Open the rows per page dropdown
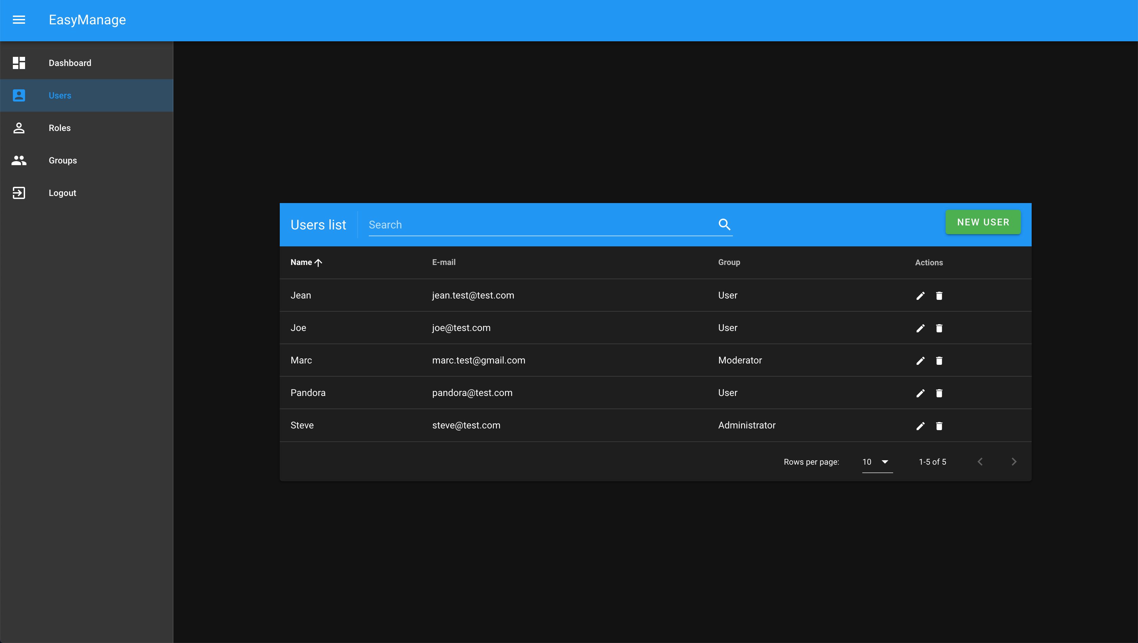The image size is (1138, 643). [877, 462]
